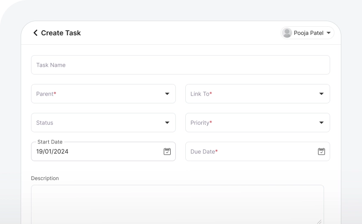
Task: Open the Start Date calendar picker icon
Action: click(167, 151)
